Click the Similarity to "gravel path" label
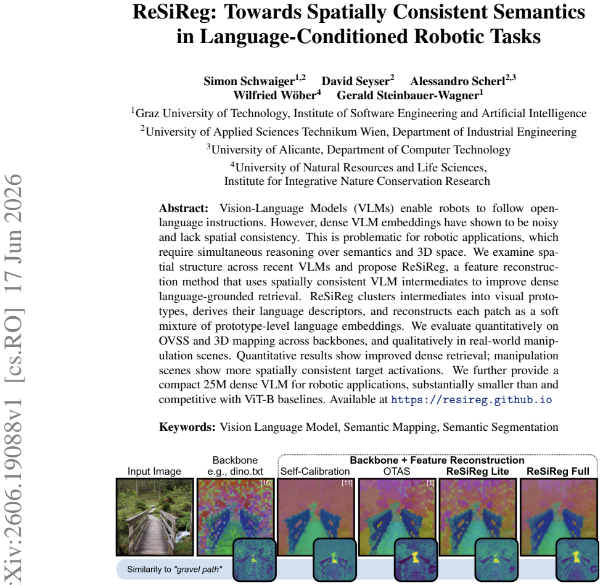Screen dimensions: 603x585 pyautogui.click(x=175, y=569)
